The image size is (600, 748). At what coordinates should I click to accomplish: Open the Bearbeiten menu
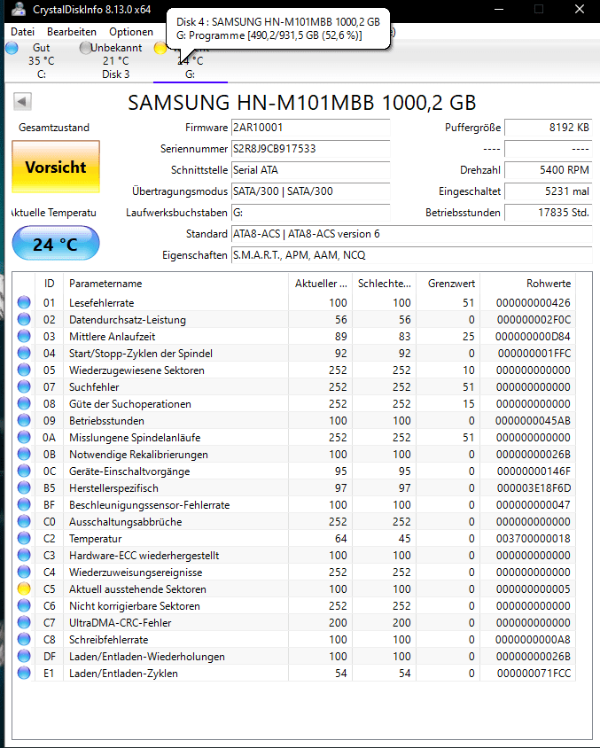[x=72, y=32]
